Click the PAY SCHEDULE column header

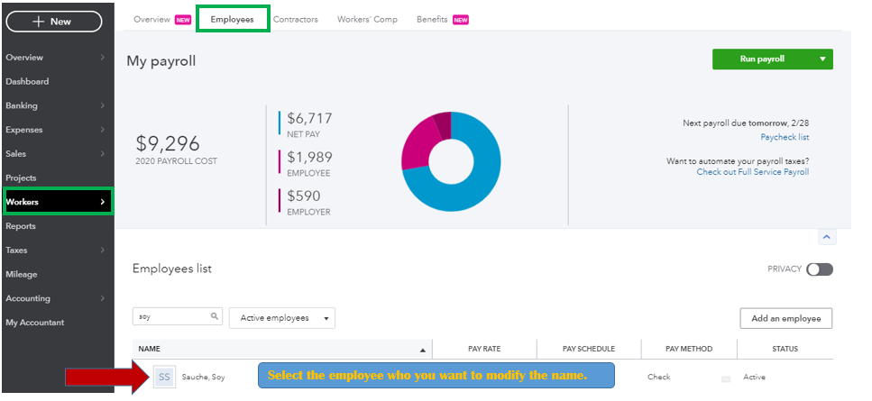point(588,349)
